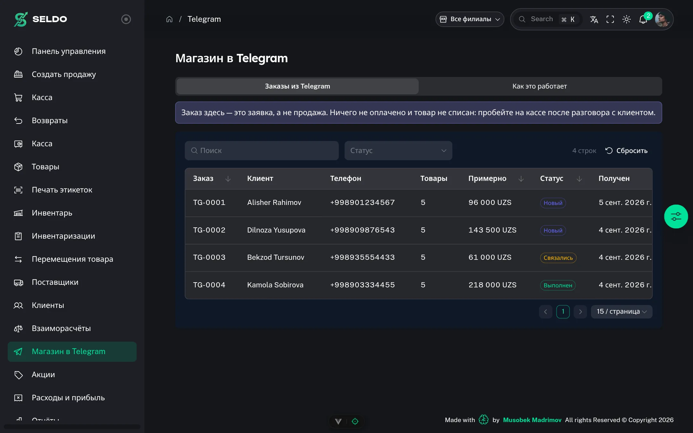Image resolution: width=693 pixels, height=433 pixels.
Task: Open the Все филиалы branch dropdown
Action: pos(470,19)
